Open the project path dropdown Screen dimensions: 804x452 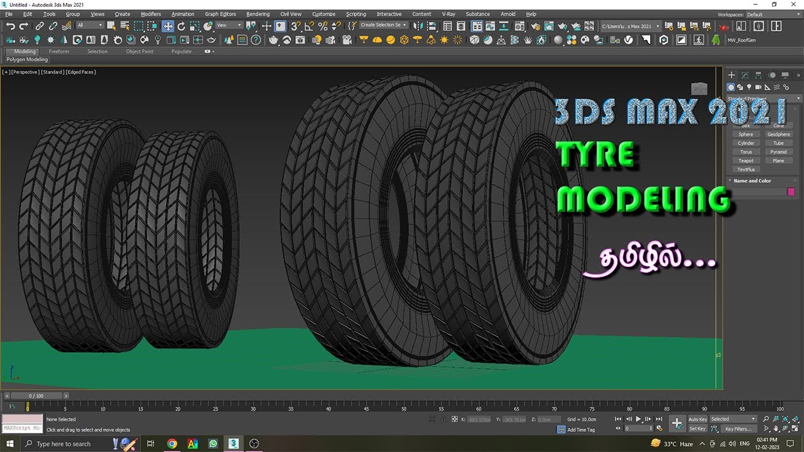click(631, 26)
